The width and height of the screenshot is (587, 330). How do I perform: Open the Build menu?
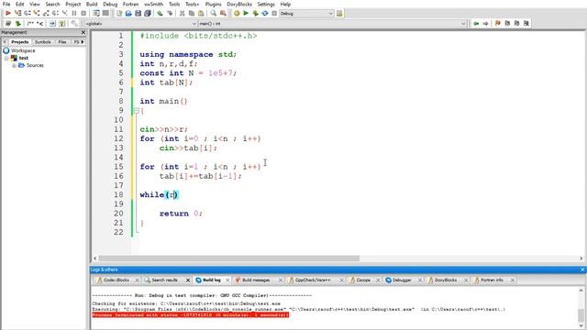pos(92,4)
